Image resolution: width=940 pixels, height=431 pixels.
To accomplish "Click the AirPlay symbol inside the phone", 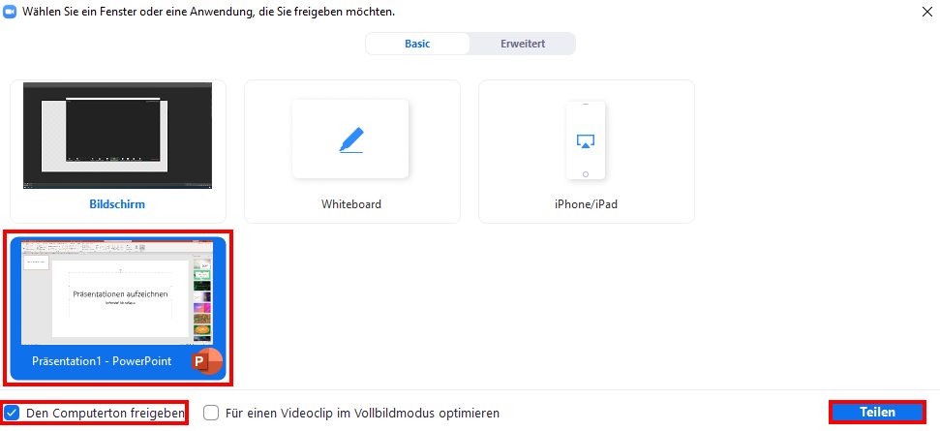I will click(x=586, y=141).
